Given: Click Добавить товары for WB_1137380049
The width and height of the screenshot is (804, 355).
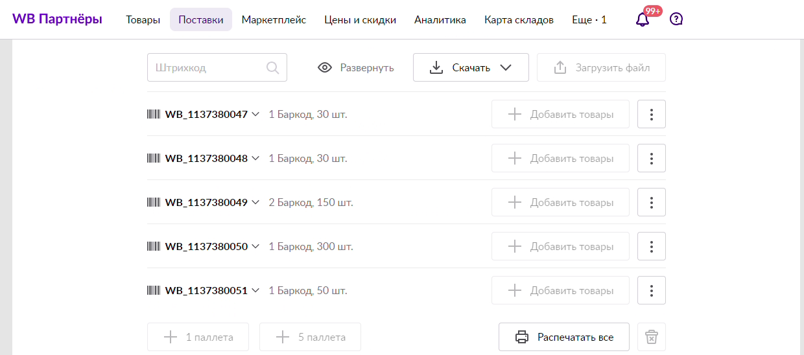Looking at the screenshot, I should coord(560,202).
